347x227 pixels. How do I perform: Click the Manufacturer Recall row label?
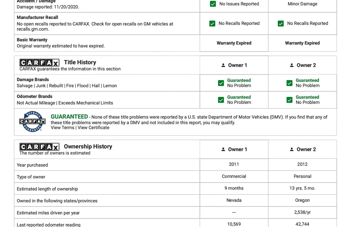pos(37,17)
